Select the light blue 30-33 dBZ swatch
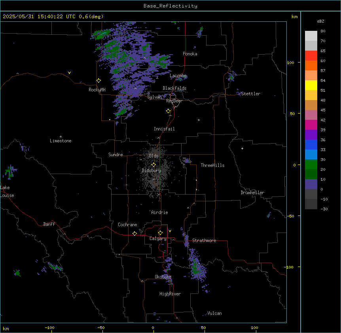The image size is (341, 333). (311, 155)
